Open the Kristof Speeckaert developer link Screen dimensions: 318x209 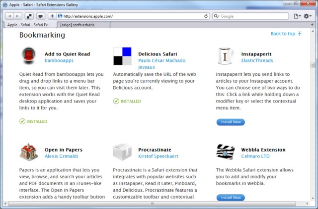158,156
